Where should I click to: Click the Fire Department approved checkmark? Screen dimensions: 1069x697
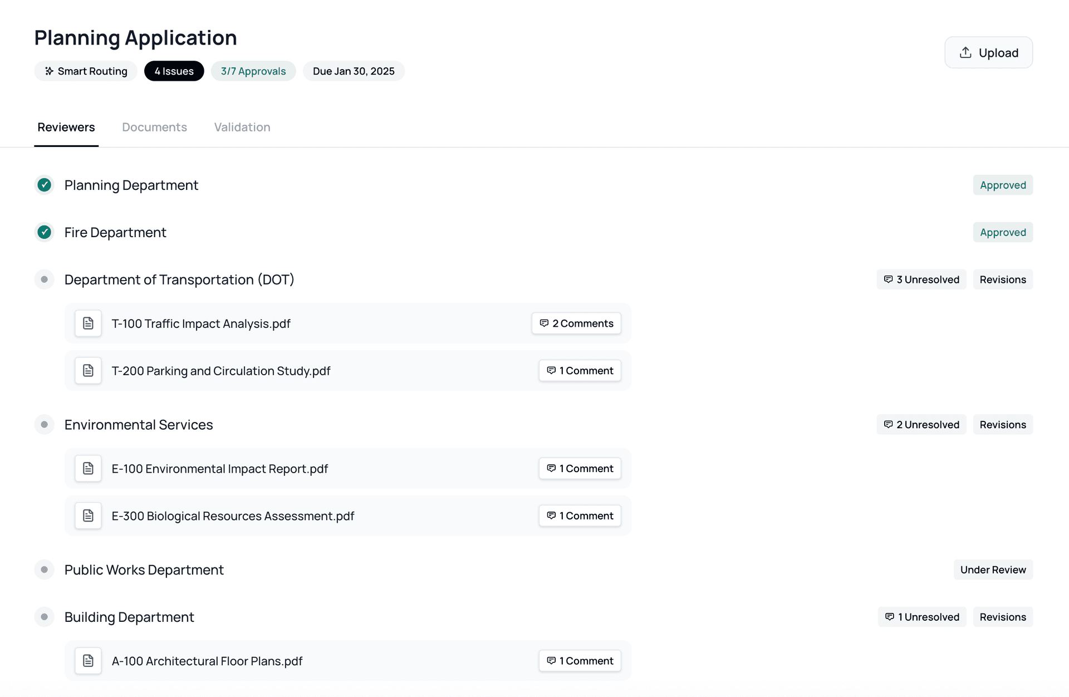tap(45, 232)
